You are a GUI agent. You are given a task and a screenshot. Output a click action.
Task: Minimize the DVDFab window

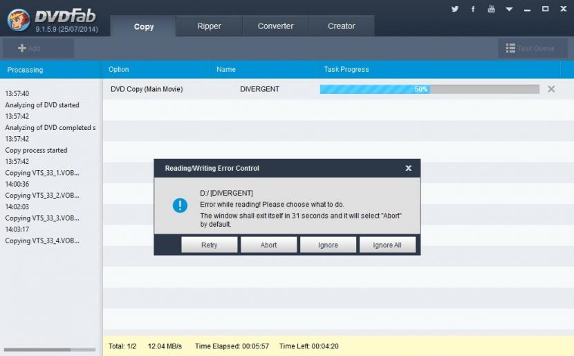[527, 9]
